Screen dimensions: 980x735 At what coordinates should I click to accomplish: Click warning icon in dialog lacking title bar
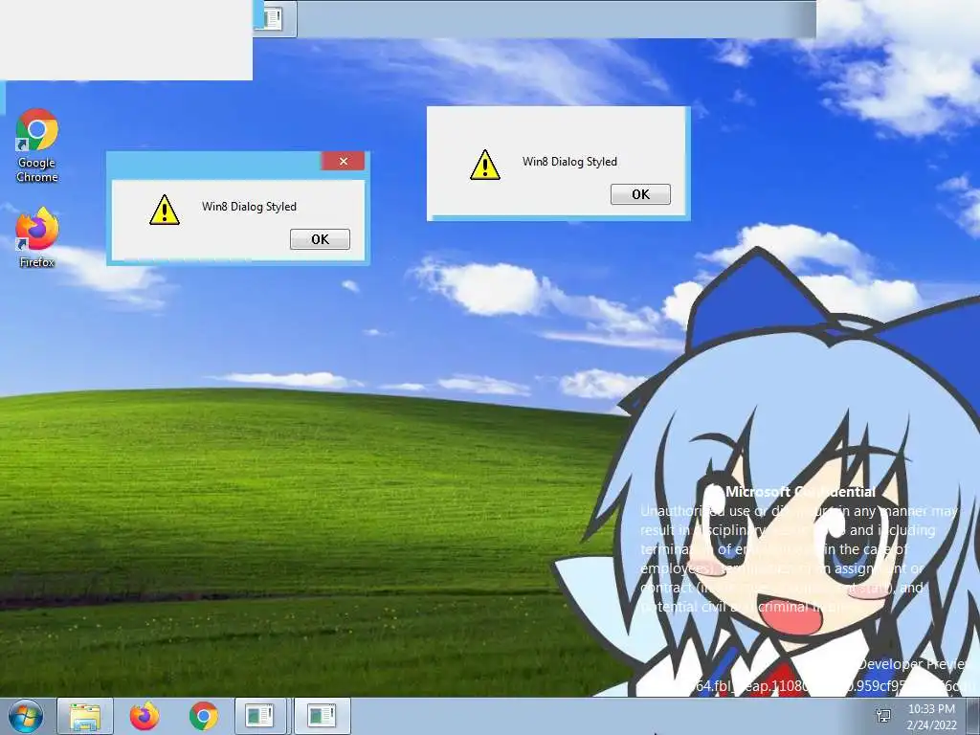(x=485, y=165)
